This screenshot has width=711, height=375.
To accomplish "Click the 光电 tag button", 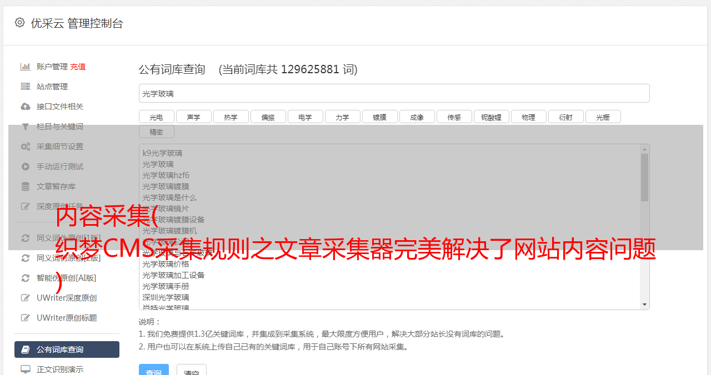I will [156, 116].
